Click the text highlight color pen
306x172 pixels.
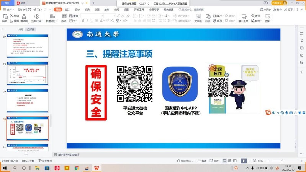click(124, 21)
